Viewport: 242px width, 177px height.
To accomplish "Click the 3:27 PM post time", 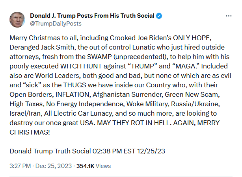I will (20, 166).
